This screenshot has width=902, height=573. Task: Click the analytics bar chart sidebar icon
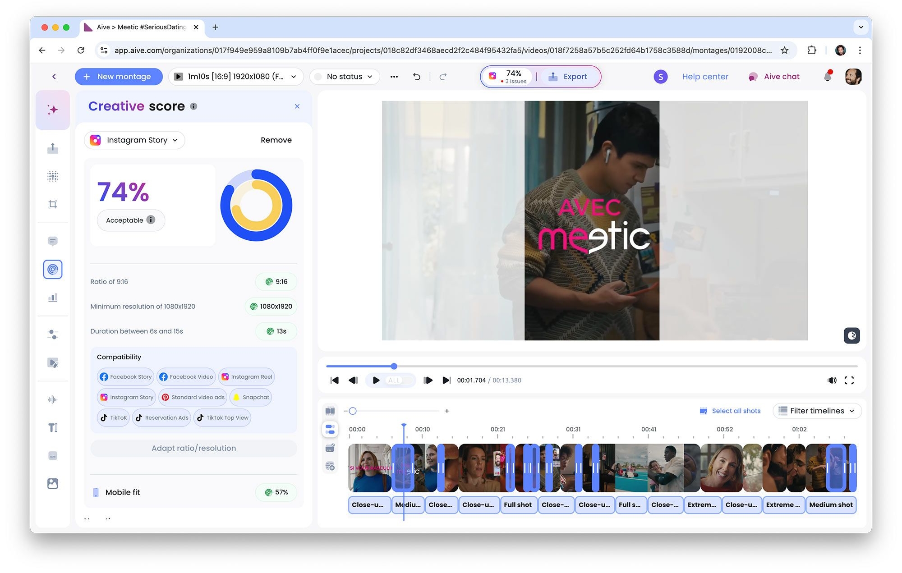[x=53, y=298]
